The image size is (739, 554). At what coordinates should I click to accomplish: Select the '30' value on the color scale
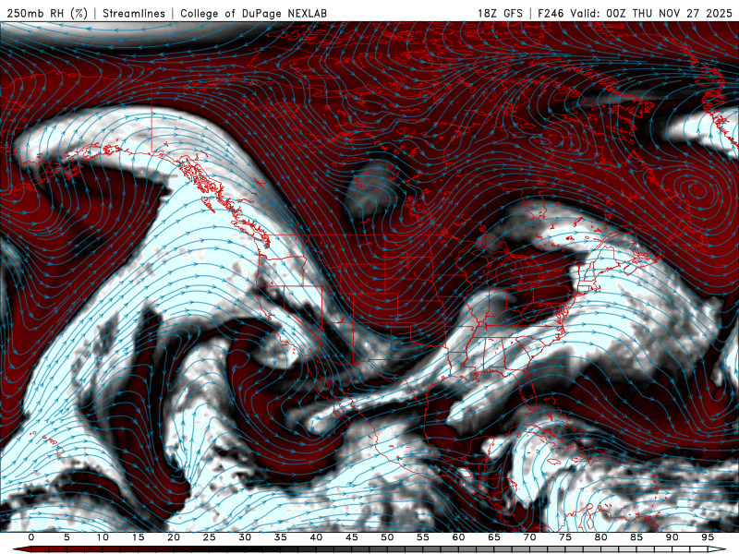tap(245, 537)
